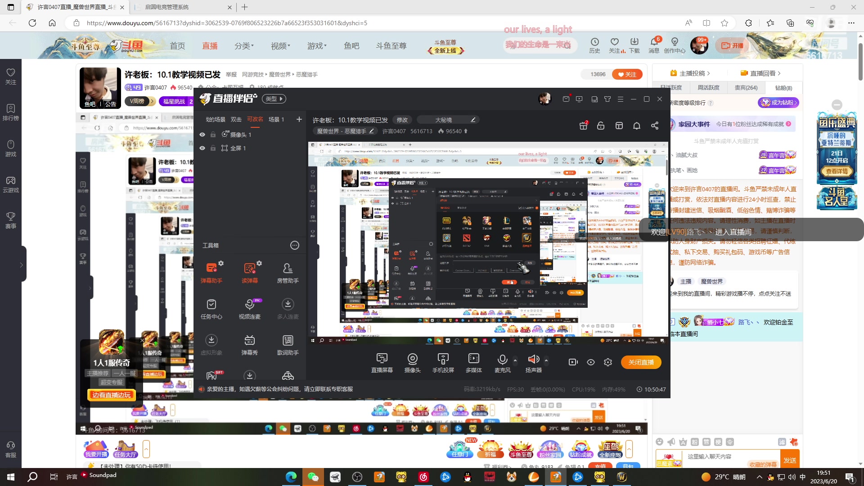Open the settings gear beside 关闭直播

[608, 362]
